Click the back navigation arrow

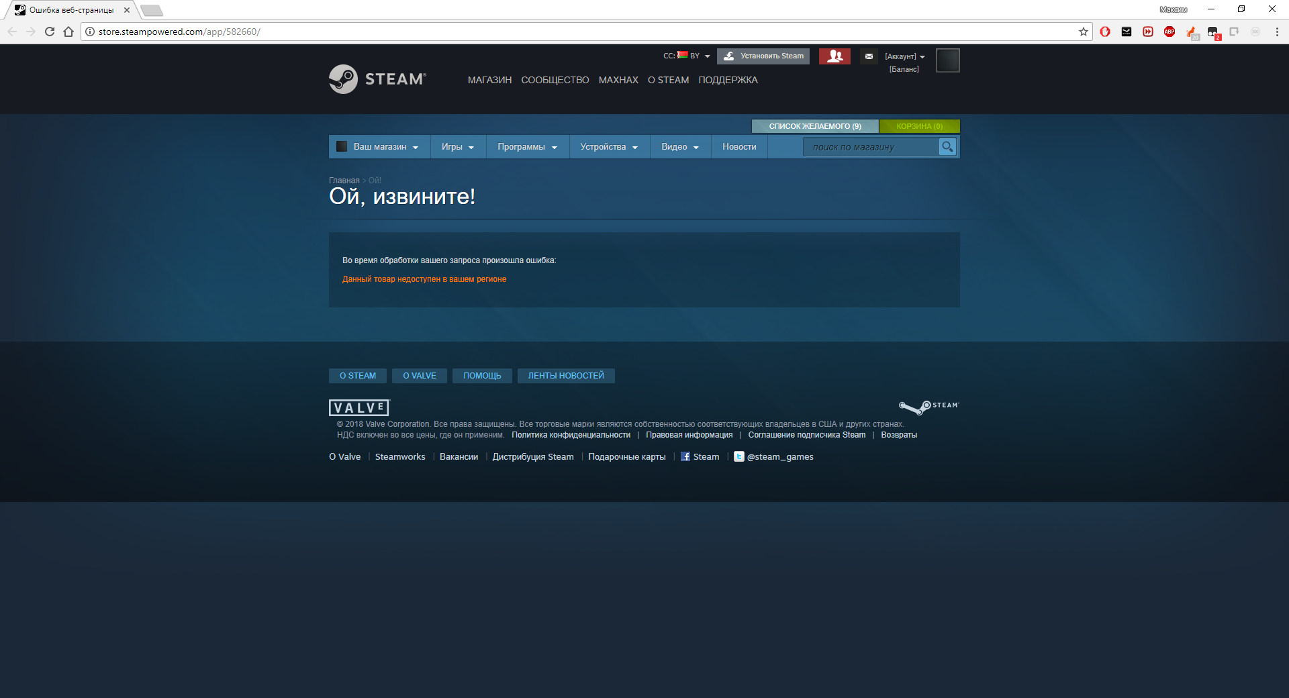pyautogui.click(x=12, y=32)
